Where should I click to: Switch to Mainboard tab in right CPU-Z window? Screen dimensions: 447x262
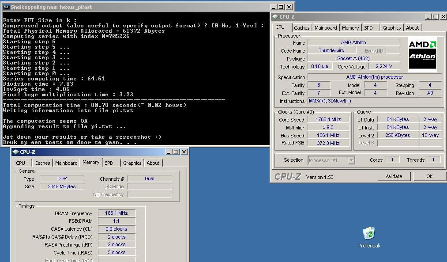coord(326,28)
